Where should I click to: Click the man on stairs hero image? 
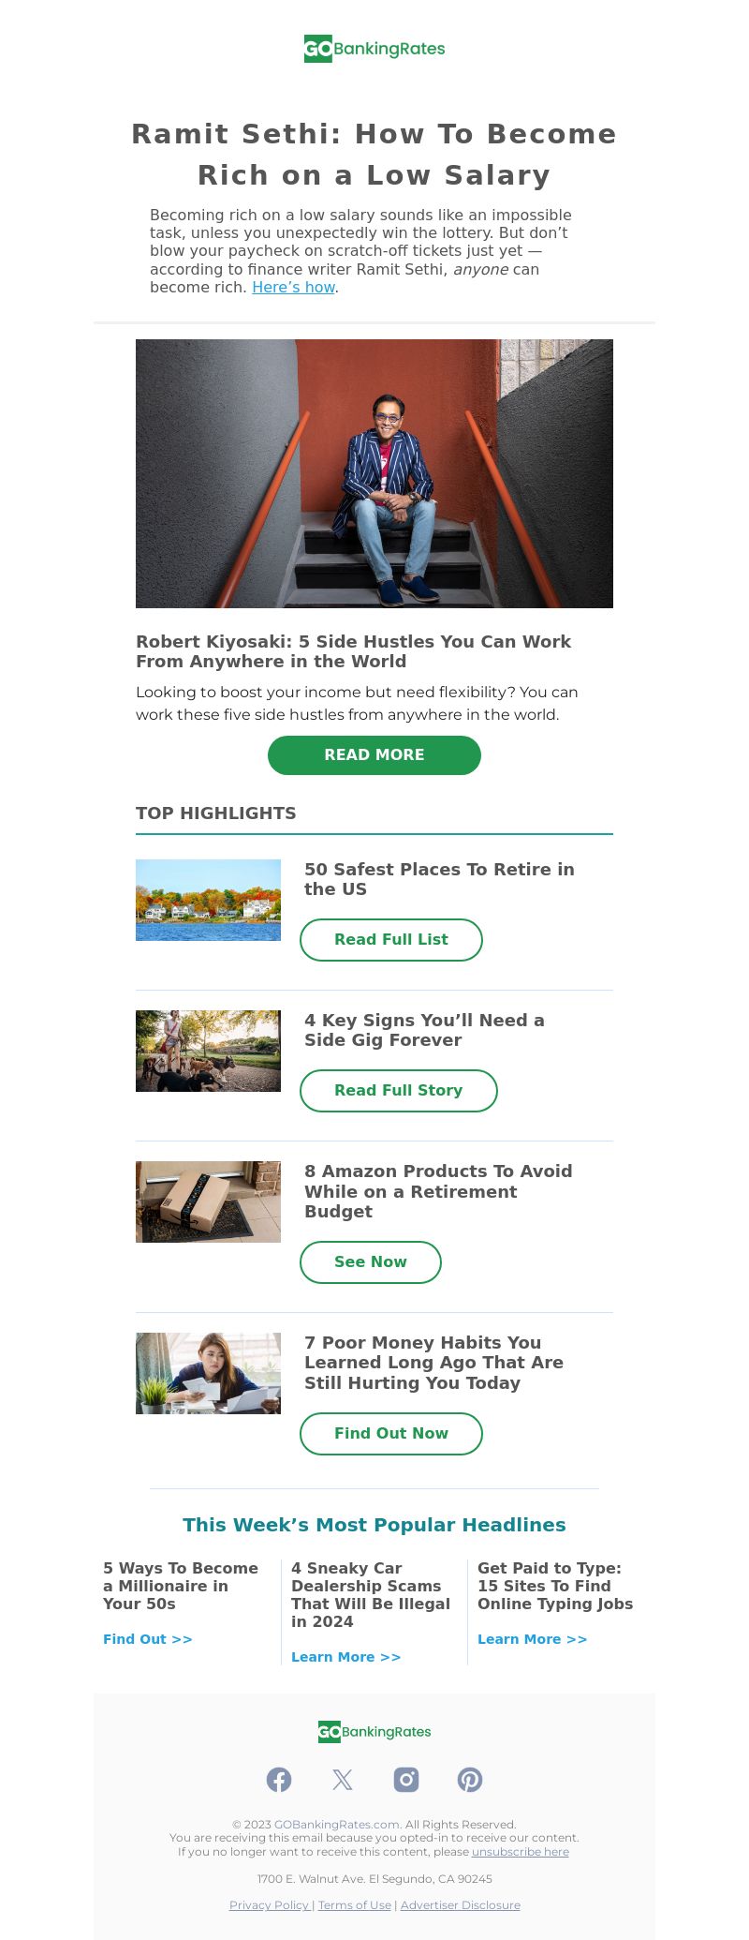[374, 473]
